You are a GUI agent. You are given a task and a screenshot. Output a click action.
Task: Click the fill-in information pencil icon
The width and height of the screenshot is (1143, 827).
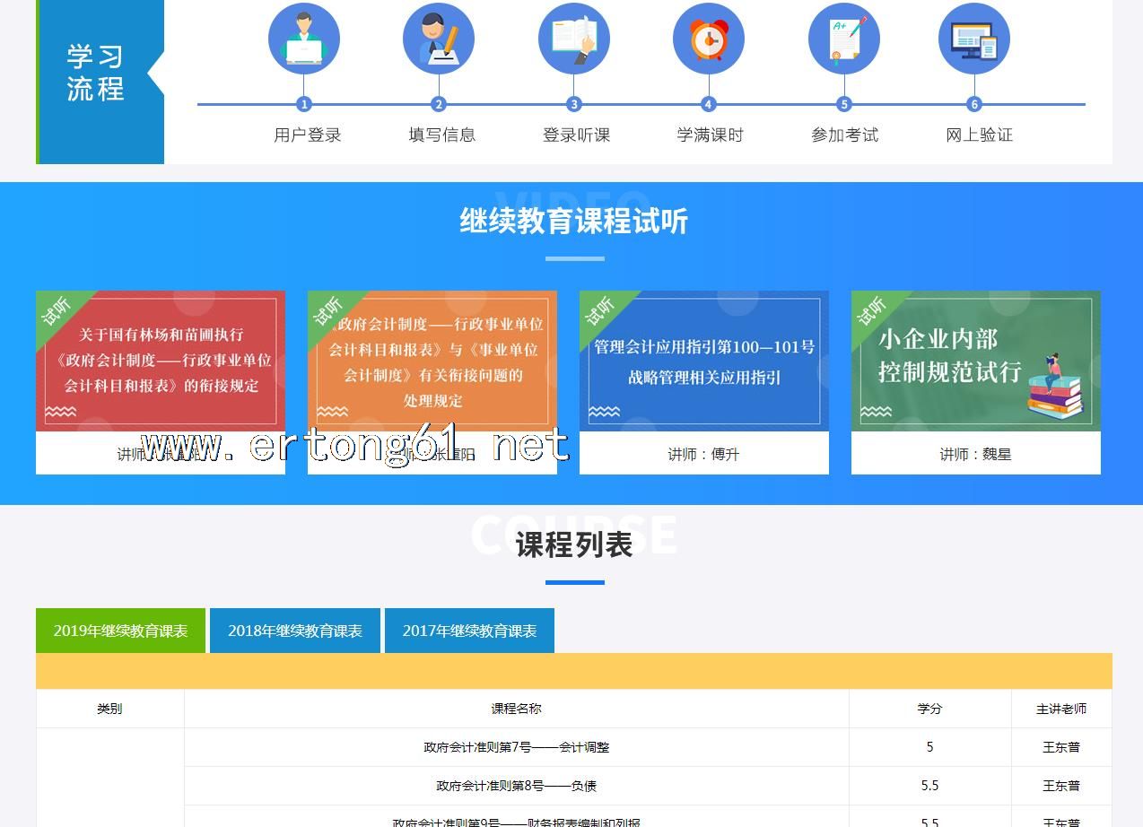coord(438,39)
